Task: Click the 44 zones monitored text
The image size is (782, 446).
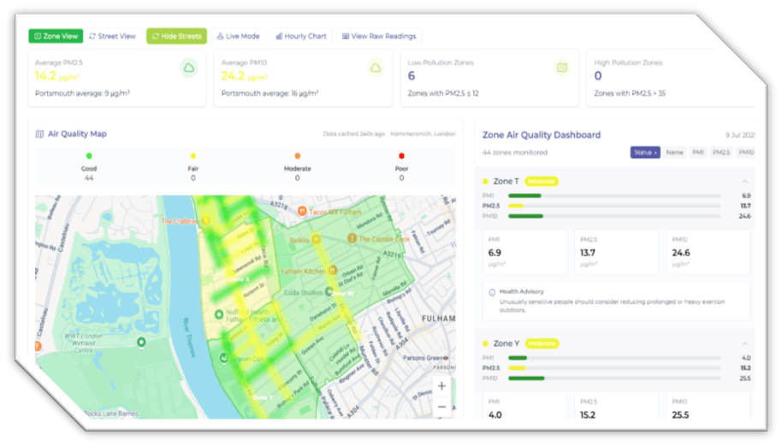Action: pyautogui.click(x=515, y=152)
